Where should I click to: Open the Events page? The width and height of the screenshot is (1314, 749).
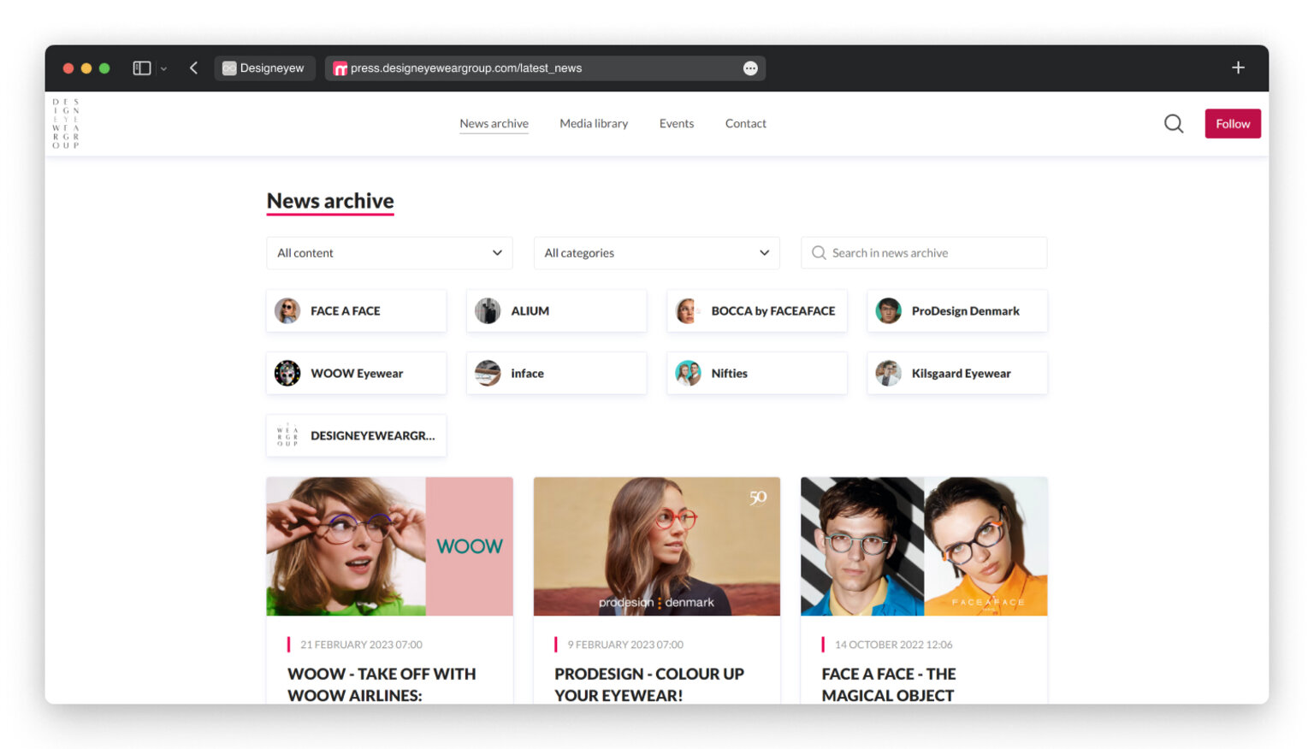(x=676, y=123)
